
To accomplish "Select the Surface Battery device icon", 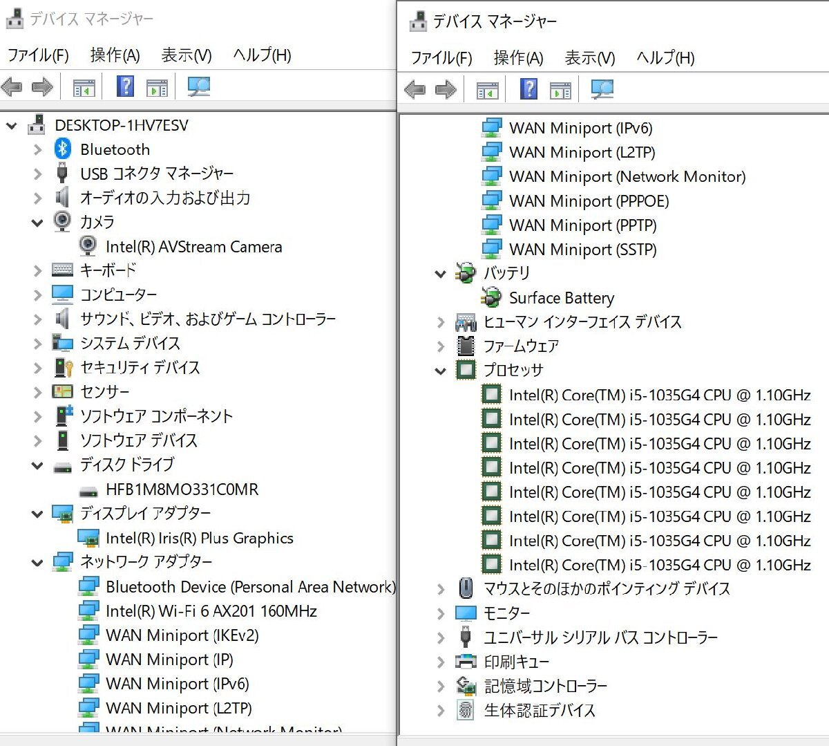I will coord(491,297).
